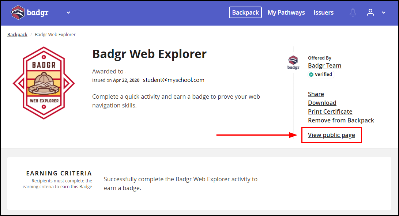The height and width of the screenshot is (216, 399).
Task: Go to My Pathways
Action: (286, 12)
